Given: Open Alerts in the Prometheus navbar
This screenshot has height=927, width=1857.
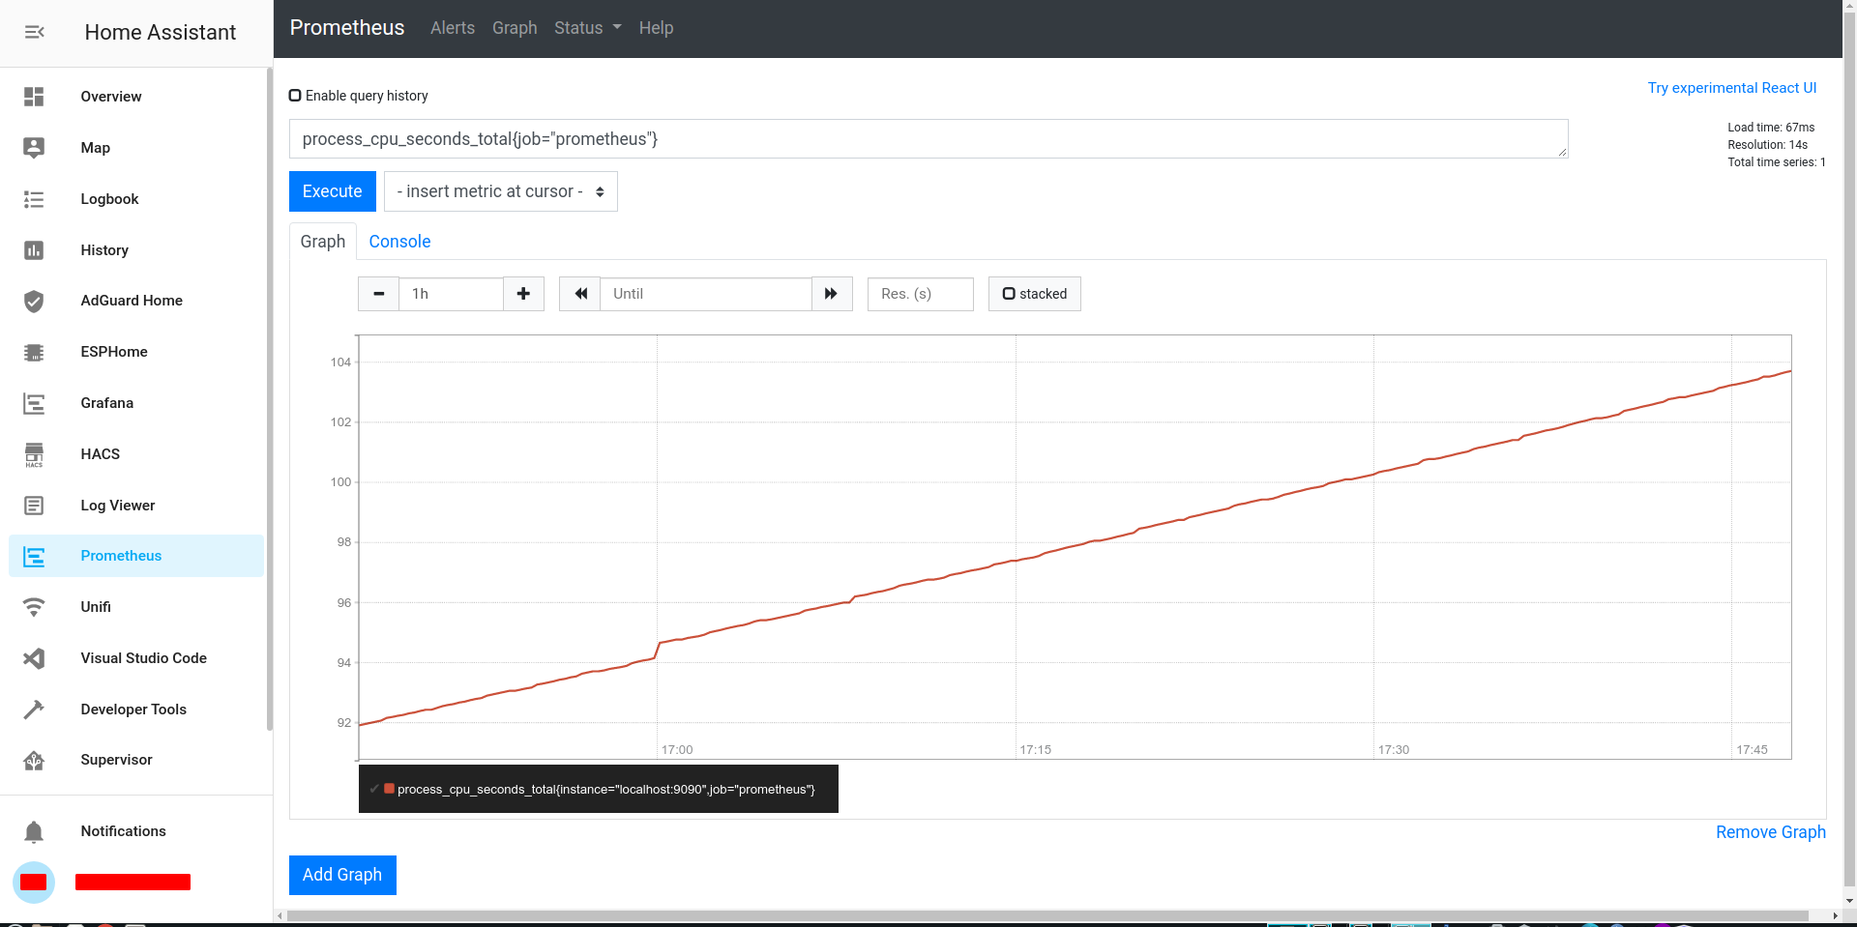Looking at the screenshot, I should click(x=452, y=28).
